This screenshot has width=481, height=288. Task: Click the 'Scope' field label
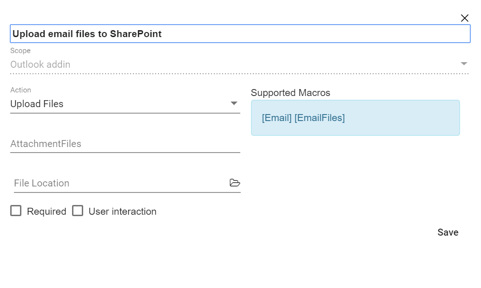pos(20,51)
